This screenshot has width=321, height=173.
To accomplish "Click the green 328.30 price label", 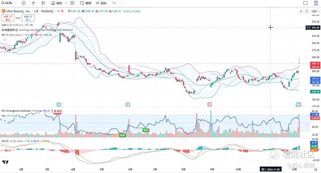I will [x=315, y=92].
